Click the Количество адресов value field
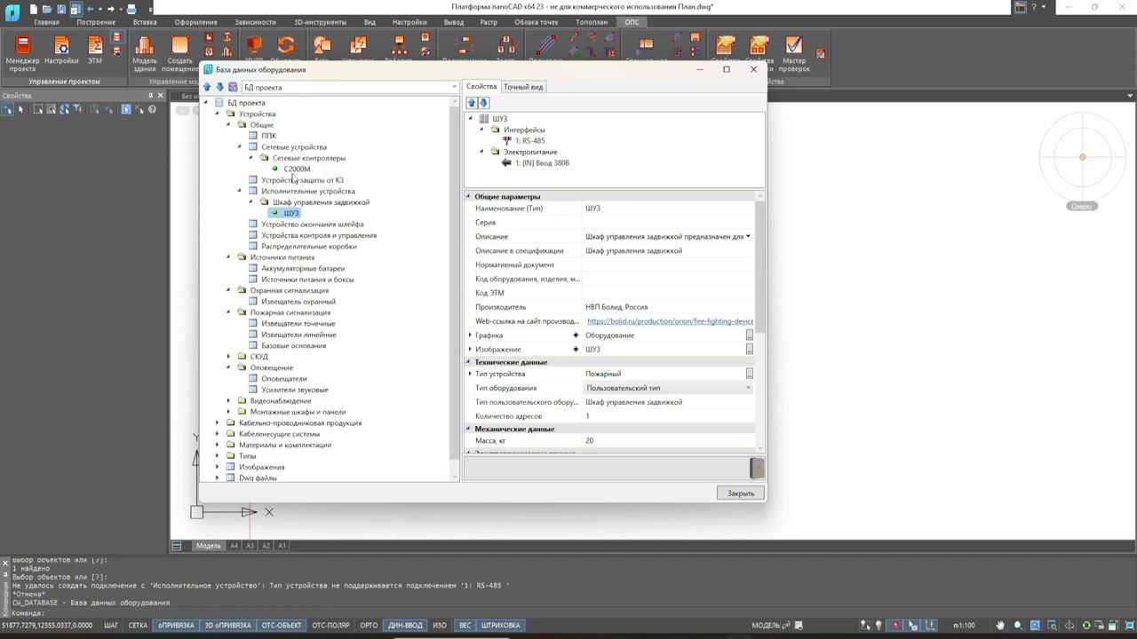Screen dimensions: 1137x639 (x=667, y=416)
